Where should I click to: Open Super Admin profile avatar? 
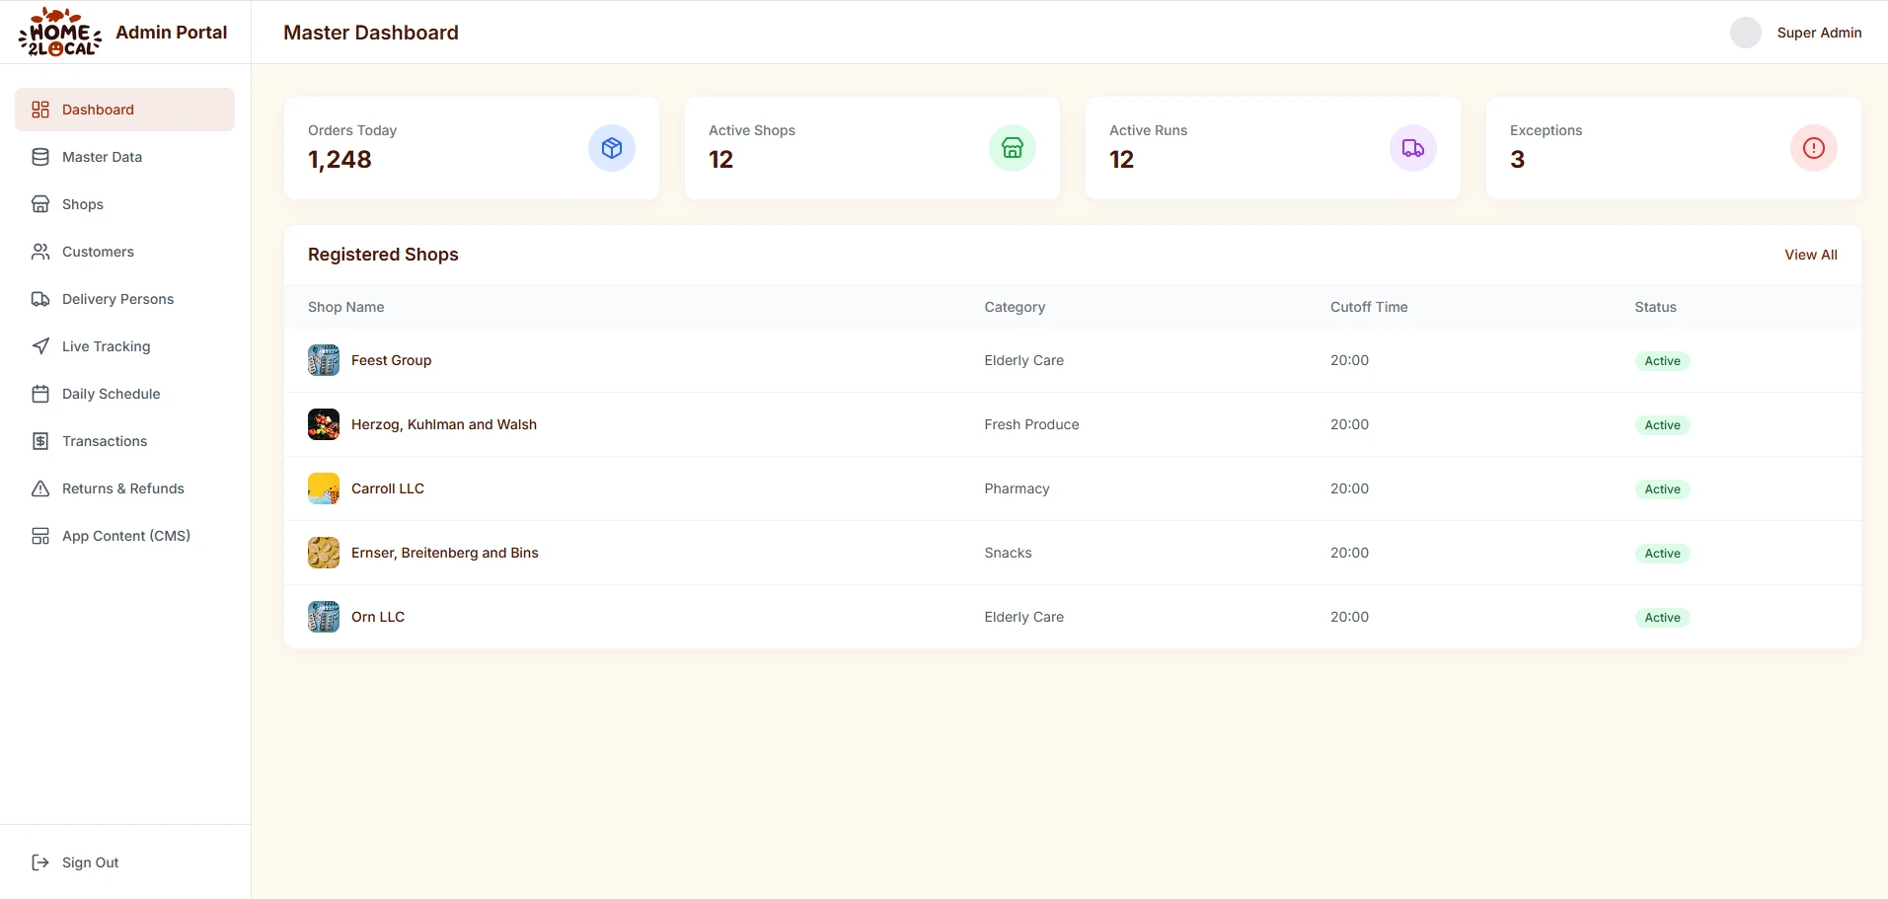pyautogui.click(x=1746, y=33)
